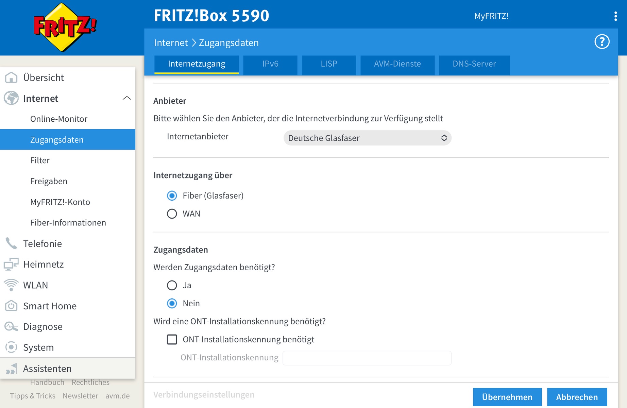Click the Smart Home power icon

point(11,306)
